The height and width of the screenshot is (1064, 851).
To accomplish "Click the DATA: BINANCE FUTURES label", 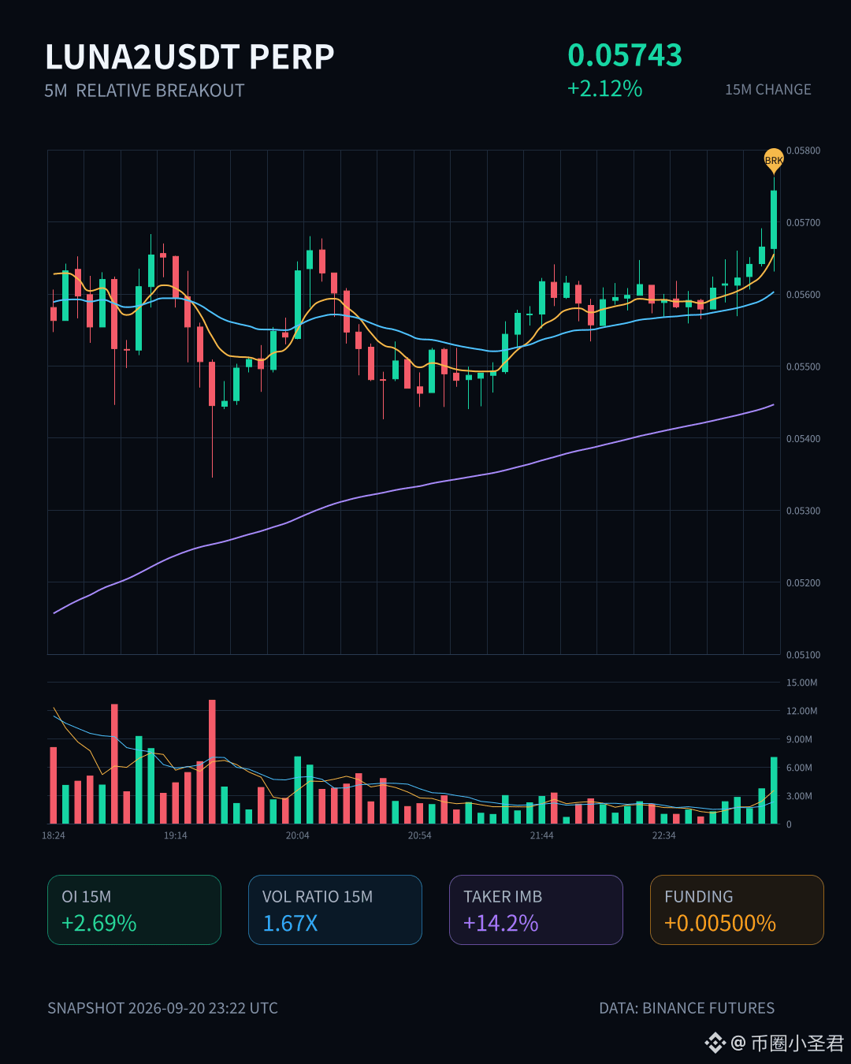I will pyautogui.click(x=686, y=1008).
